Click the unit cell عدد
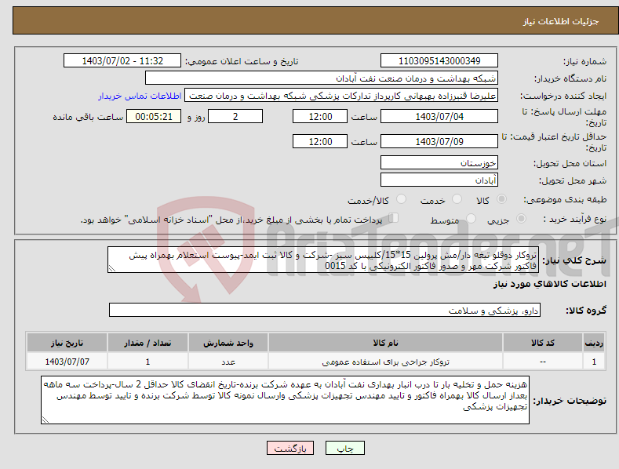 coord(228,362)
